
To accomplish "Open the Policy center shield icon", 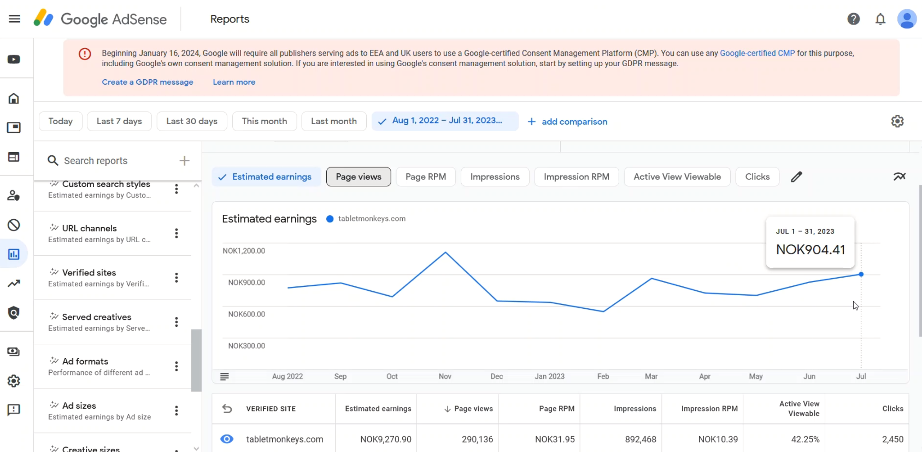I will (x=14, y=313).
